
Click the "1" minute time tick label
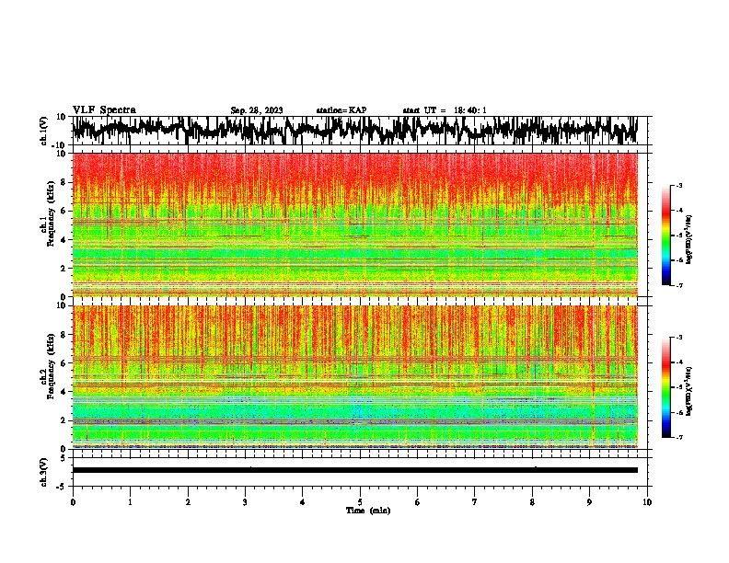click(130, 502)
